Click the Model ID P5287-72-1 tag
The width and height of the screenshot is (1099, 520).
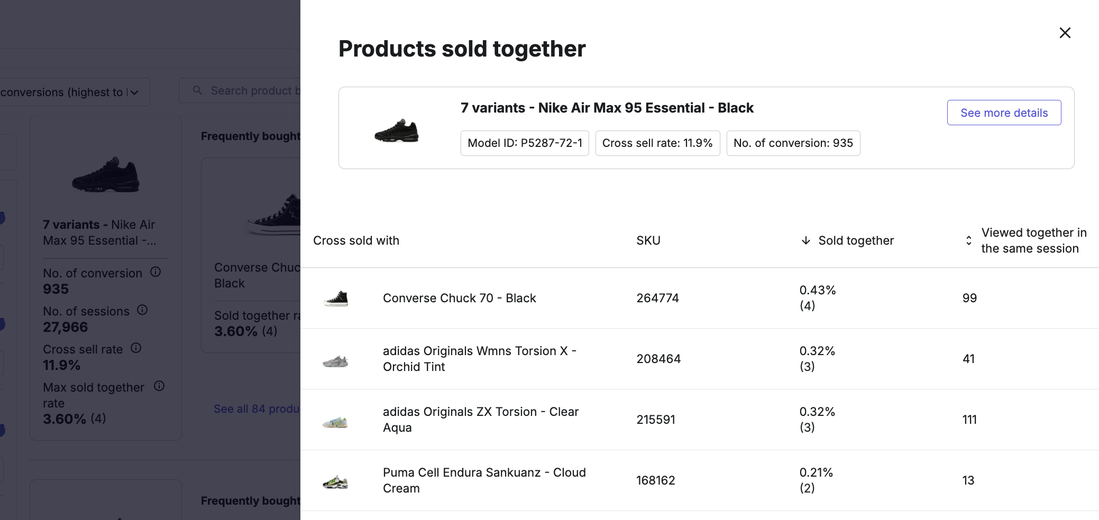coord(525,143)
